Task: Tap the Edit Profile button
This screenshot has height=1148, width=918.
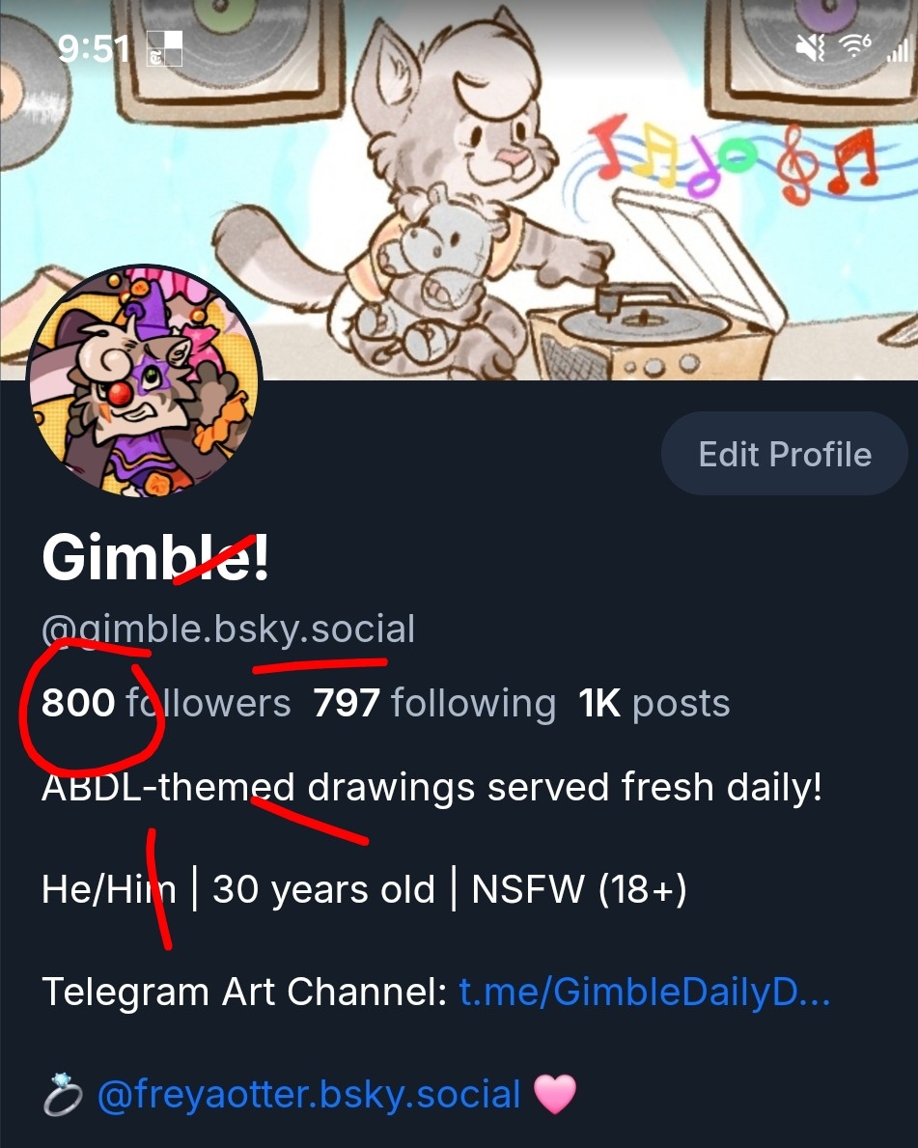Action: [x=784, y=454]
